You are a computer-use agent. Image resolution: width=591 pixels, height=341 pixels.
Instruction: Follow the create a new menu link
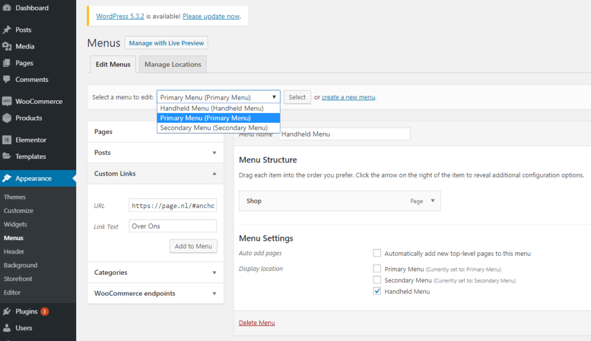pyautogui.click(x=348, y=97)
